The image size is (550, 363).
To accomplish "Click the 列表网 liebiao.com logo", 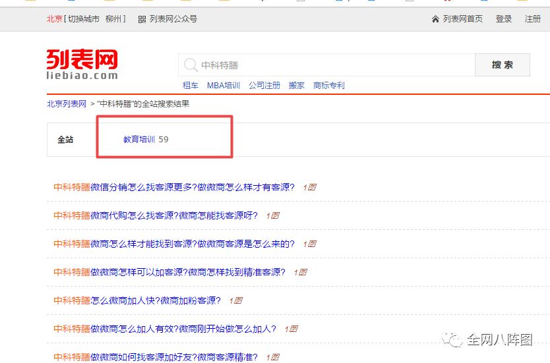I will pos(82,64).
